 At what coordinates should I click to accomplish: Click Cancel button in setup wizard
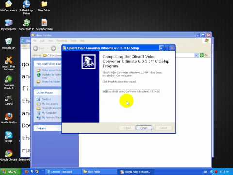pyautogui.click(x=164, y=128)
